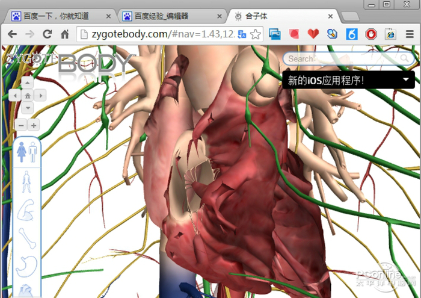Image resolution: width=421 pixels, height=298 pixels.
Task: Click the Zygote Body logo
Action: click(x=70, y=63)
